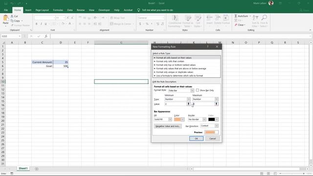The image size is (313, 176).
Task: Apply the Percent Style format
Action: [147, 24]
